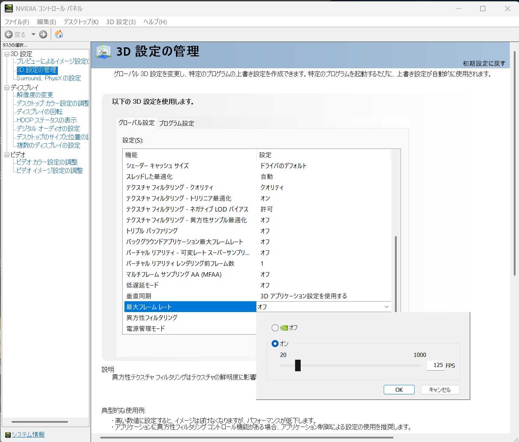The image size is (519, 442).
Task: Open Surround, PhysX の設定
Action: point(49,78)
